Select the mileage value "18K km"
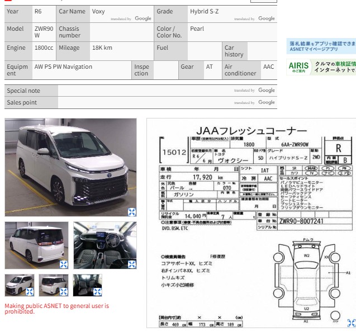 pyautogui.click(x=102, y=48)
